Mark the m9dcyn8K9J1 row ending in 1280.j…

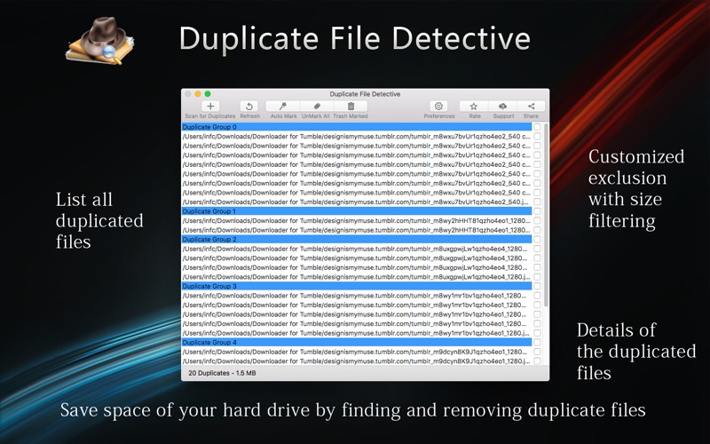pyautogui.click(x=537, y=361)
